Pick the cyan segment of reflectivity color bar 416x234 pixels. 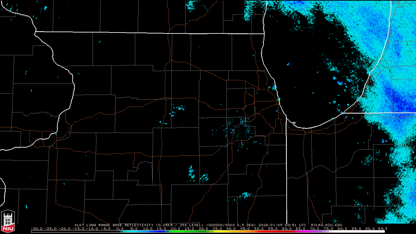(x=136, y=231)
